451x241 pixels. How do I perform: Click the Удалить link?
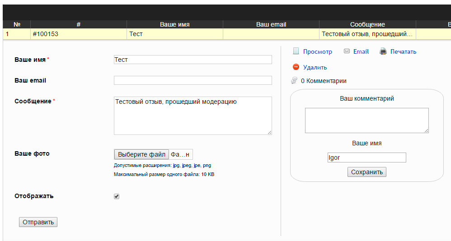[315, 68]
